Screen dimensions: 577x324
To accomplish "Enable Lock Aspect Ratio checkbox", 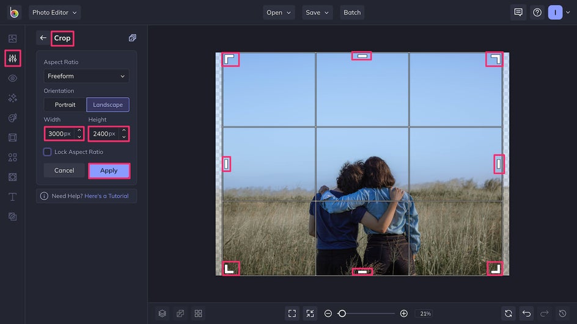I will click(47, 152).
